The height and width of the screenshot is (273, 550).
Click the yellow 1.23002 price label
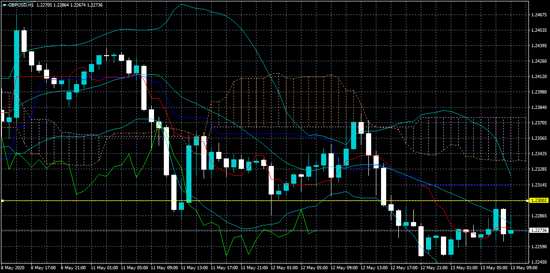pos(538,201)
